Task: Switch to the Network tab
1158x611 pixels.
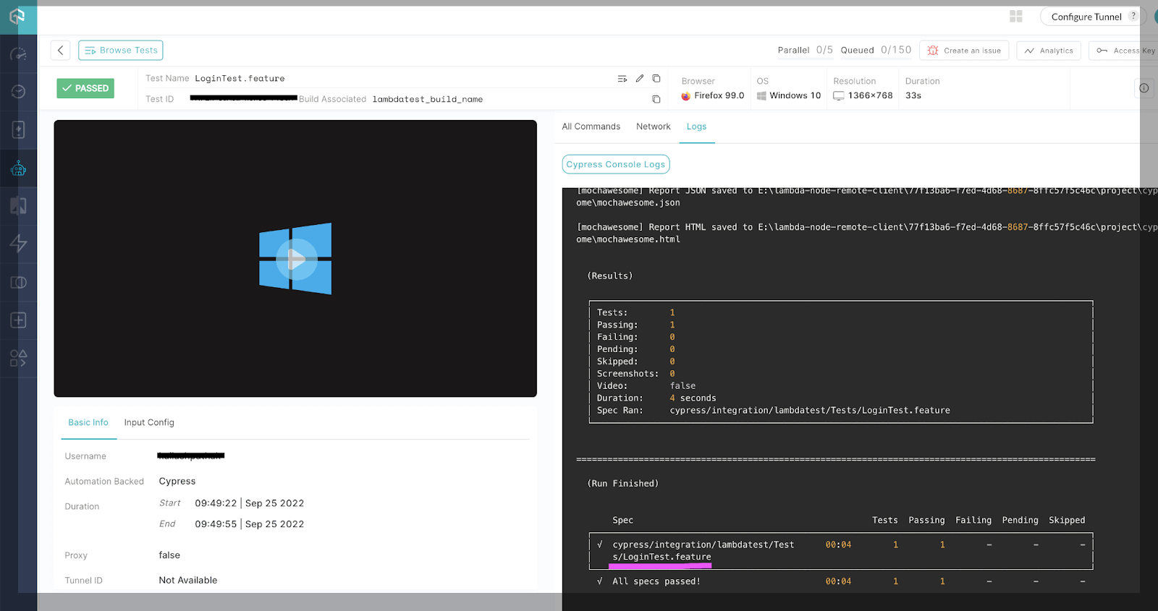Action: point(654,127)
